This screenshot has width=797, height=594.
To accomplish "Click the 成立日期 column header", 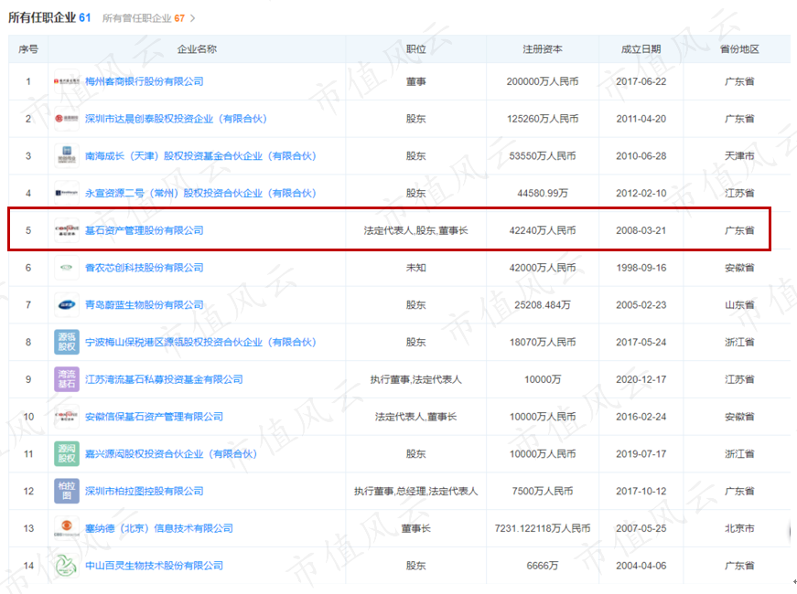I will 641,49.
